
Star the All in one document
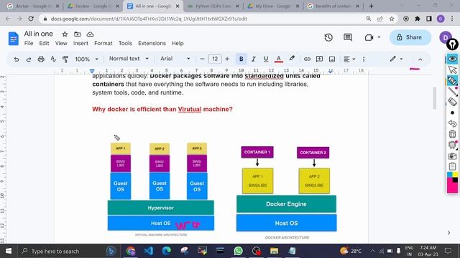click(65, 34)
